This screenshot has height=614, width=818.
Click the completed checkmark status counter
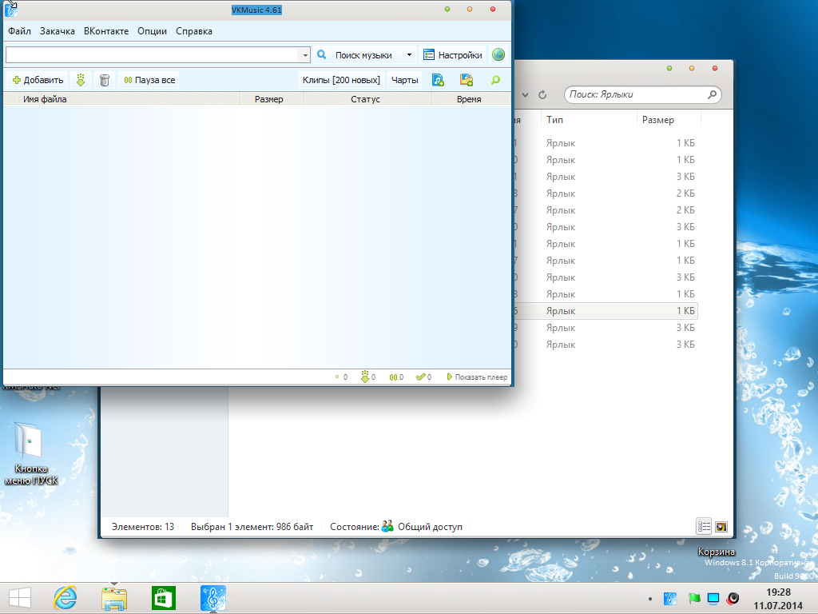point(423,377)
